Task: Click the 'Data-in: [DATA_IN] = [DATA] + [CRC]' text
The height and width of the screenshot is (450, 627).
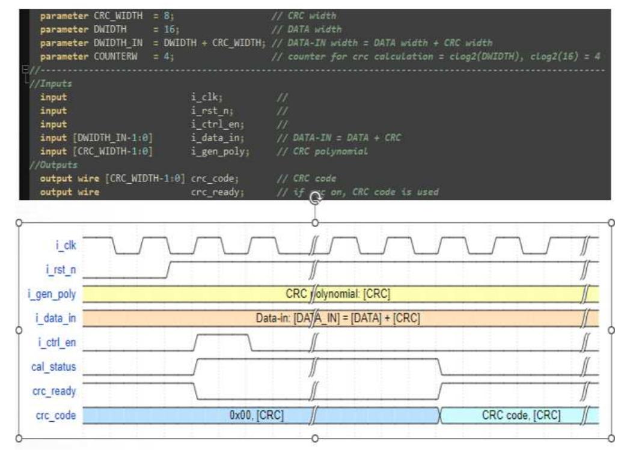Action: [338, 318]
